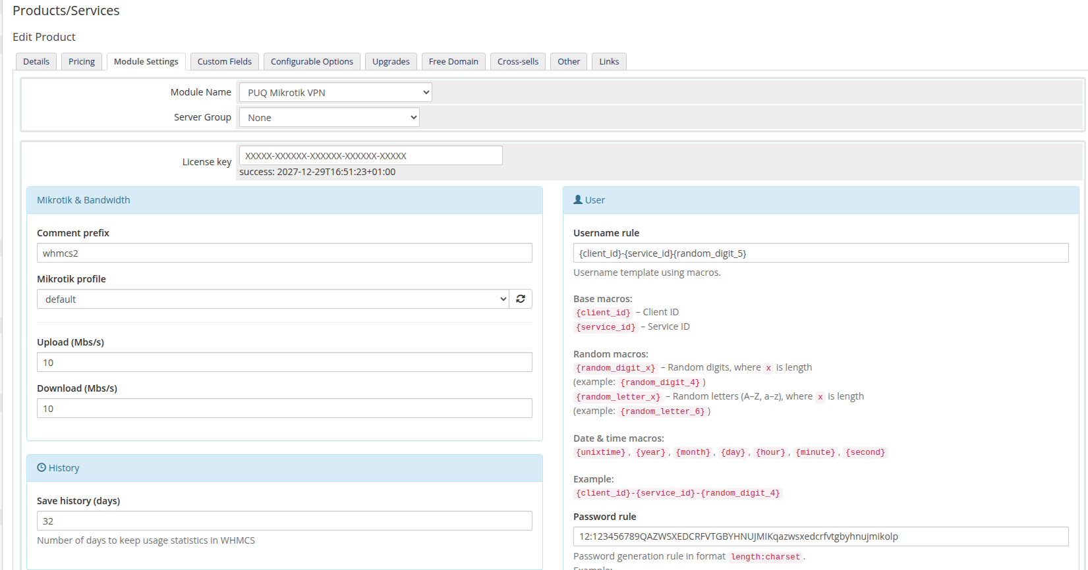Select the Module Settings tab

coord(146,61)
